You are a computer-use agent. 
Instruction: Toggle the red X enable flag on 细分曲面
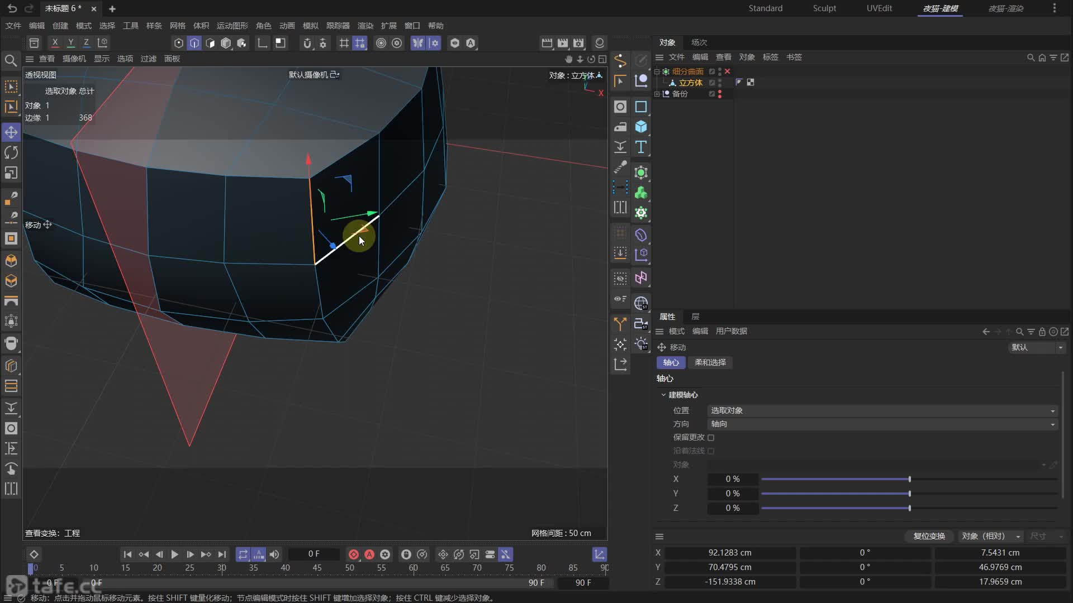(x=727, y=71)
